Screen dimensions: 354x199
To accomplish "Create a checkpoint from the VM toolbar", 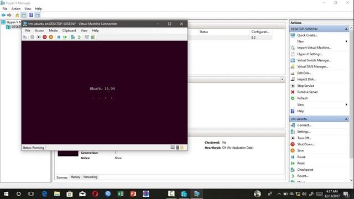I will pyautogui.click(x=72, y=37).
